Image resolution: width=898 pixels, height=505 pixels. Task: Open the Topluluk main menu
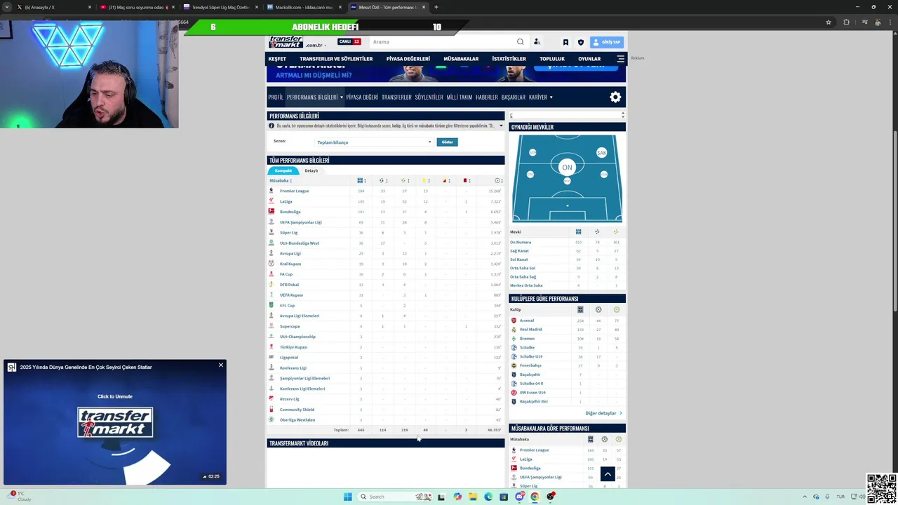[552, 59]
